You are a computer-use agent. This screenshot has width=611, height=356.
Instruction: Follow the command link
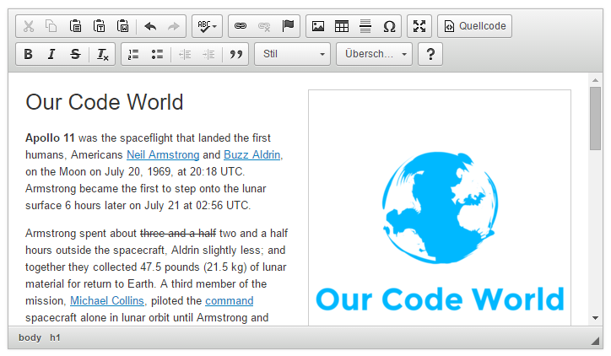click(230, 301)
